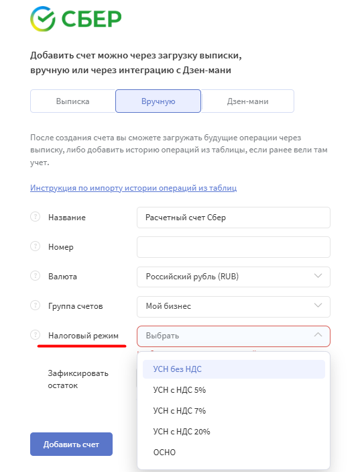Click help icon next to Группа счетов
This screenshot has height=472, width=362.
coord(35,305)
